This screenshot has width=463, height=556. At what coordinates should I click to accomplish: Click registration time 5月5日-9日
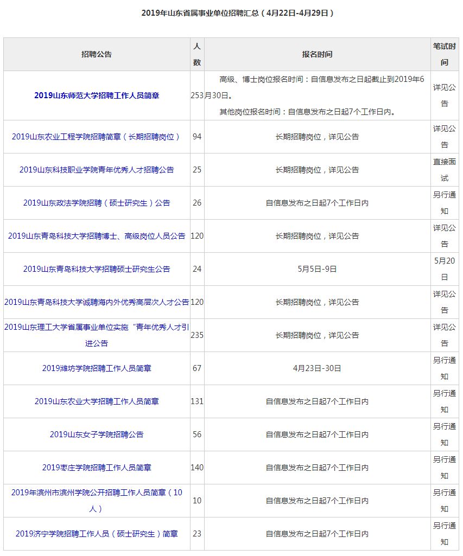point(317,269)
